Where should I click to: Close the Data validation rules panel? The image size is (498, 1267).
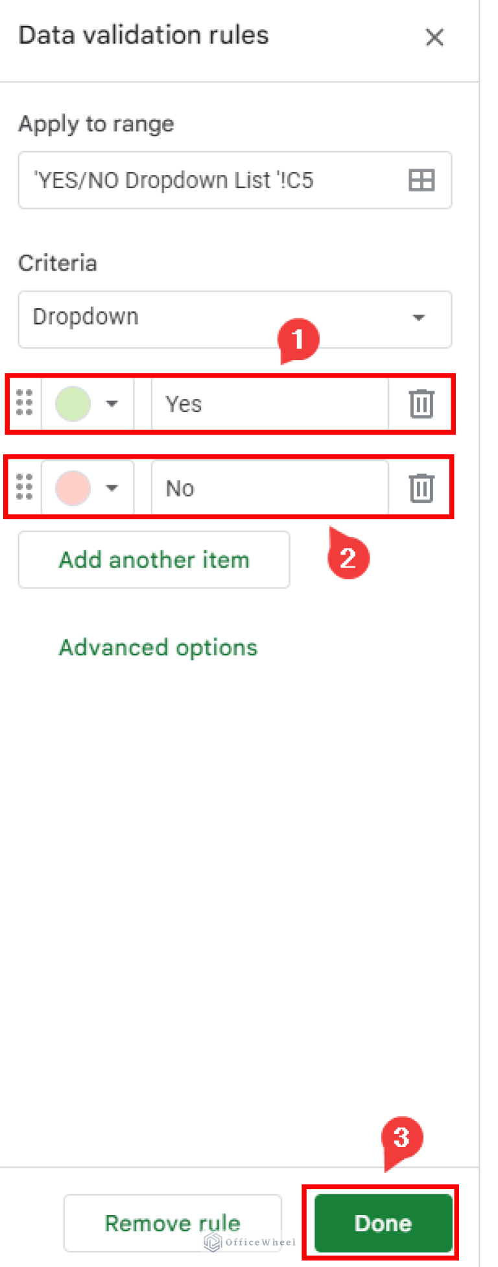434,38
